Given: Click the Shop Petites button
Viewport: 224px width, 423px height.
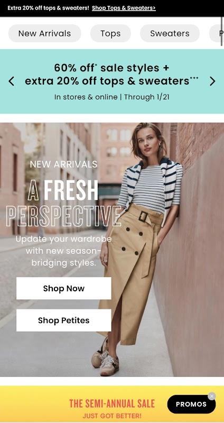Looking at the screenshot, I should (x=63, y=320).
